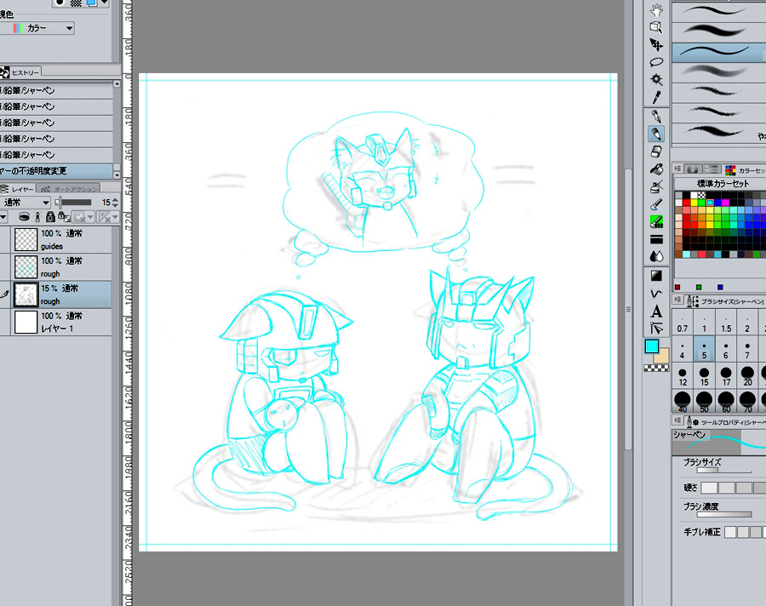Click the clipping to layer below icon
766x606 pixels.
(x=24, y=216)
